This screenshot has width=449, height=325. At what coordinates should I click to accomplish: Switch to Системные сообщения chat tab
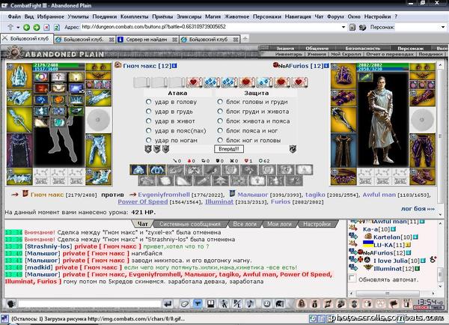tap(190, 224)
